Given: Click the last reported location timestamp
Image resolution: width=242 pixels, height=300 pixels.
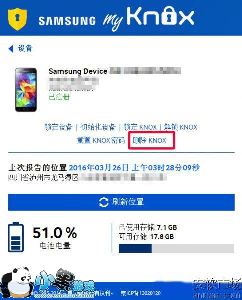Looking at the screenshot, I should tap(134, 168).
